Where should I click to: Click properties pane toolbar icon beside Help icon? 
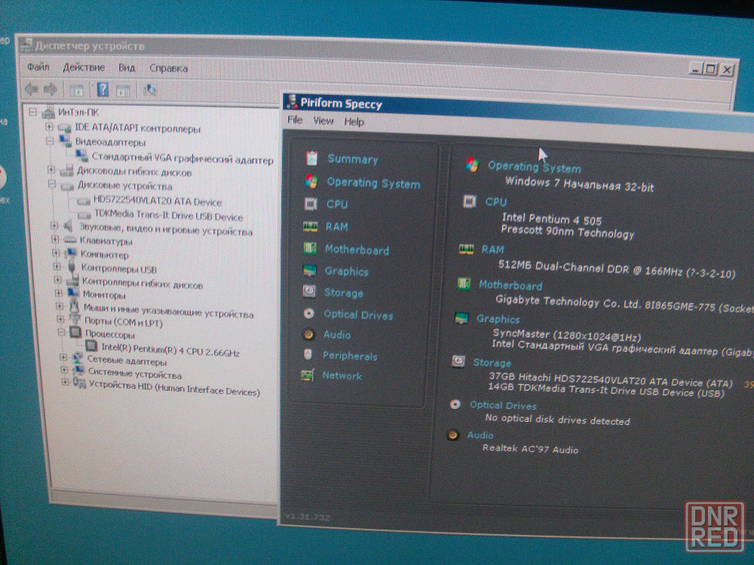(124, 90)
